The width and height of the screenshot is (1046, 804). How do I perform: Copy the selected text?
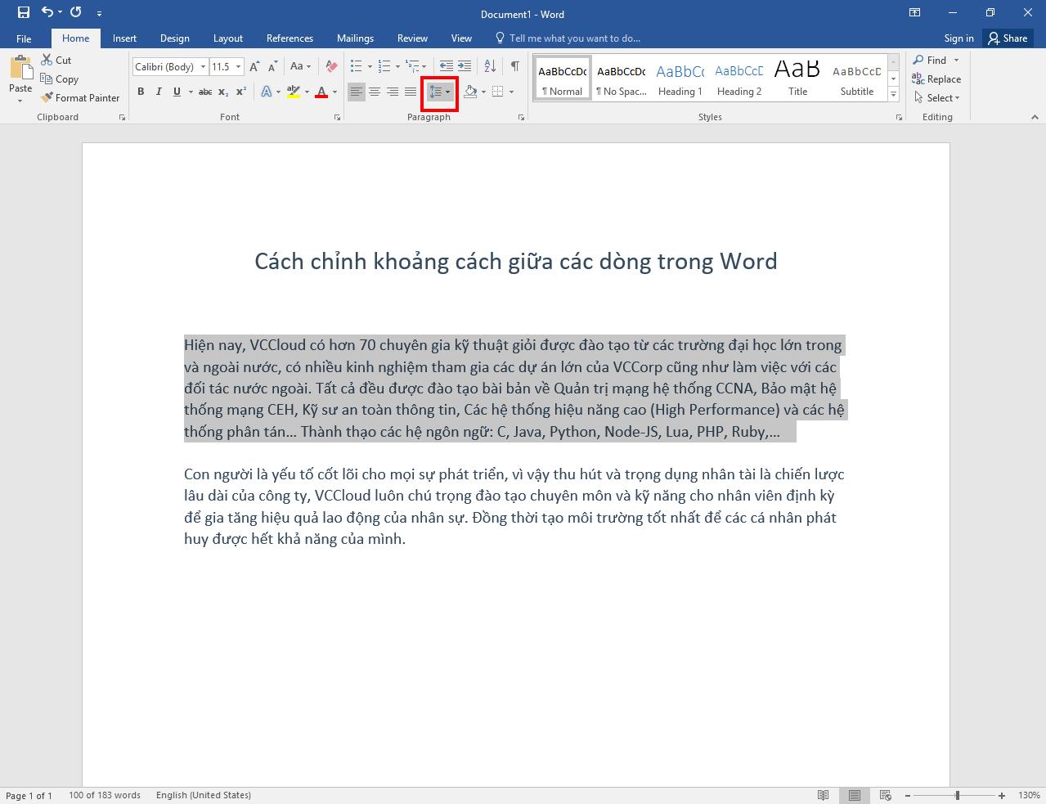coord(59,79)
